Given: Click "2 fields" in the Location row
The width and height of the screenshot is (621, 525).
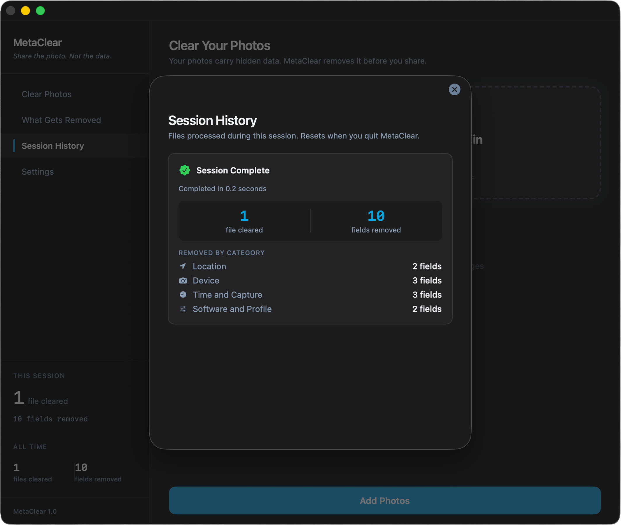Looking at the screenshot, I should (x=427, y=266).
